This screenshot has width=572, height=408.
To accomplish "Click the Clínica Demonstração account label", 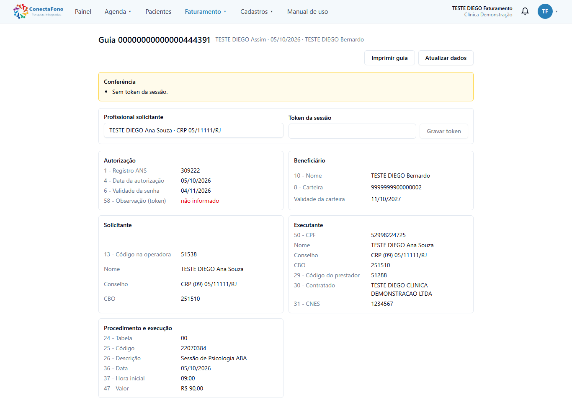I will click(488, 15).
